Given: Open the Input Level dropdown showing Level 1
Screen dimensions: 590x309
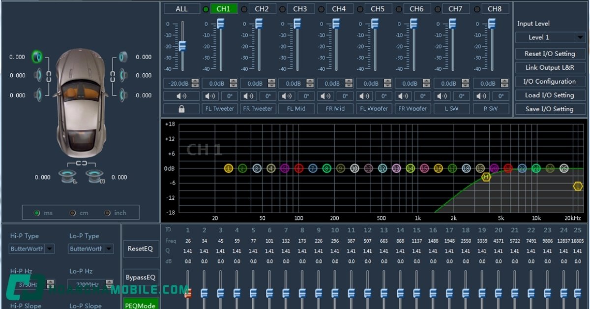Looking at the screenshot, I should click(x=549, y=37).
